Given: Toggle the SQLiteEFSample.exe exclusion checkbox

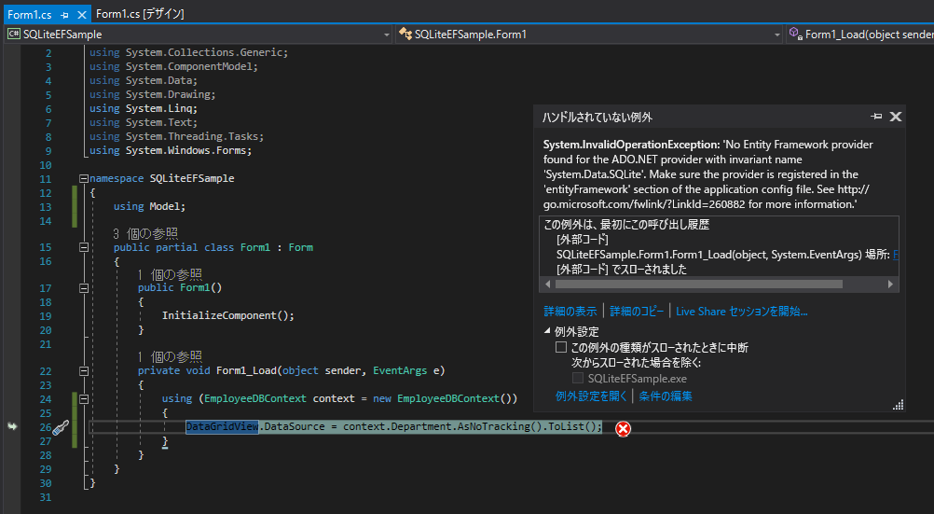Looking at the screenshot, I should click(x=577, y=378).
